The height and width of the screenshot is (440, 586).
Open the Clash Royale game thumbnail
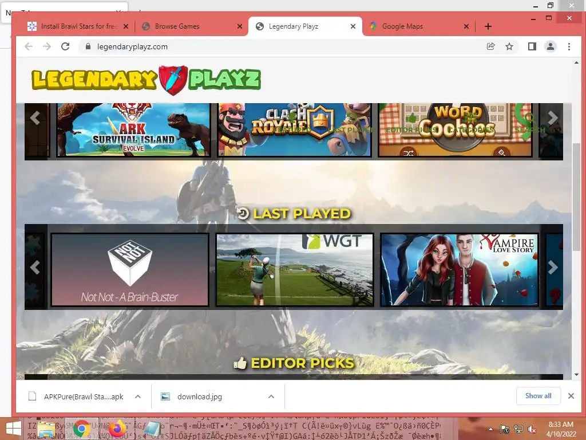[295, 130]
